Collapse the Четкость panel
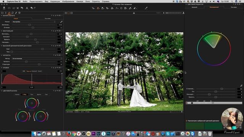The height and width of the screenshot is (137, 244). click(2, 55)
